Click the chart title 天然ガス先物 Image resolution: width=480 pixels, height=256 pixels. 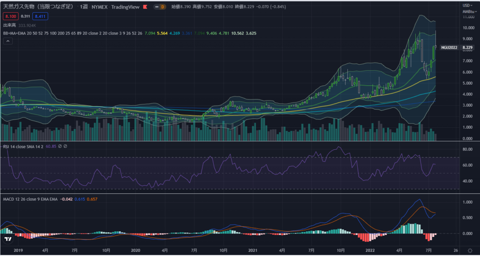point(37,7)
